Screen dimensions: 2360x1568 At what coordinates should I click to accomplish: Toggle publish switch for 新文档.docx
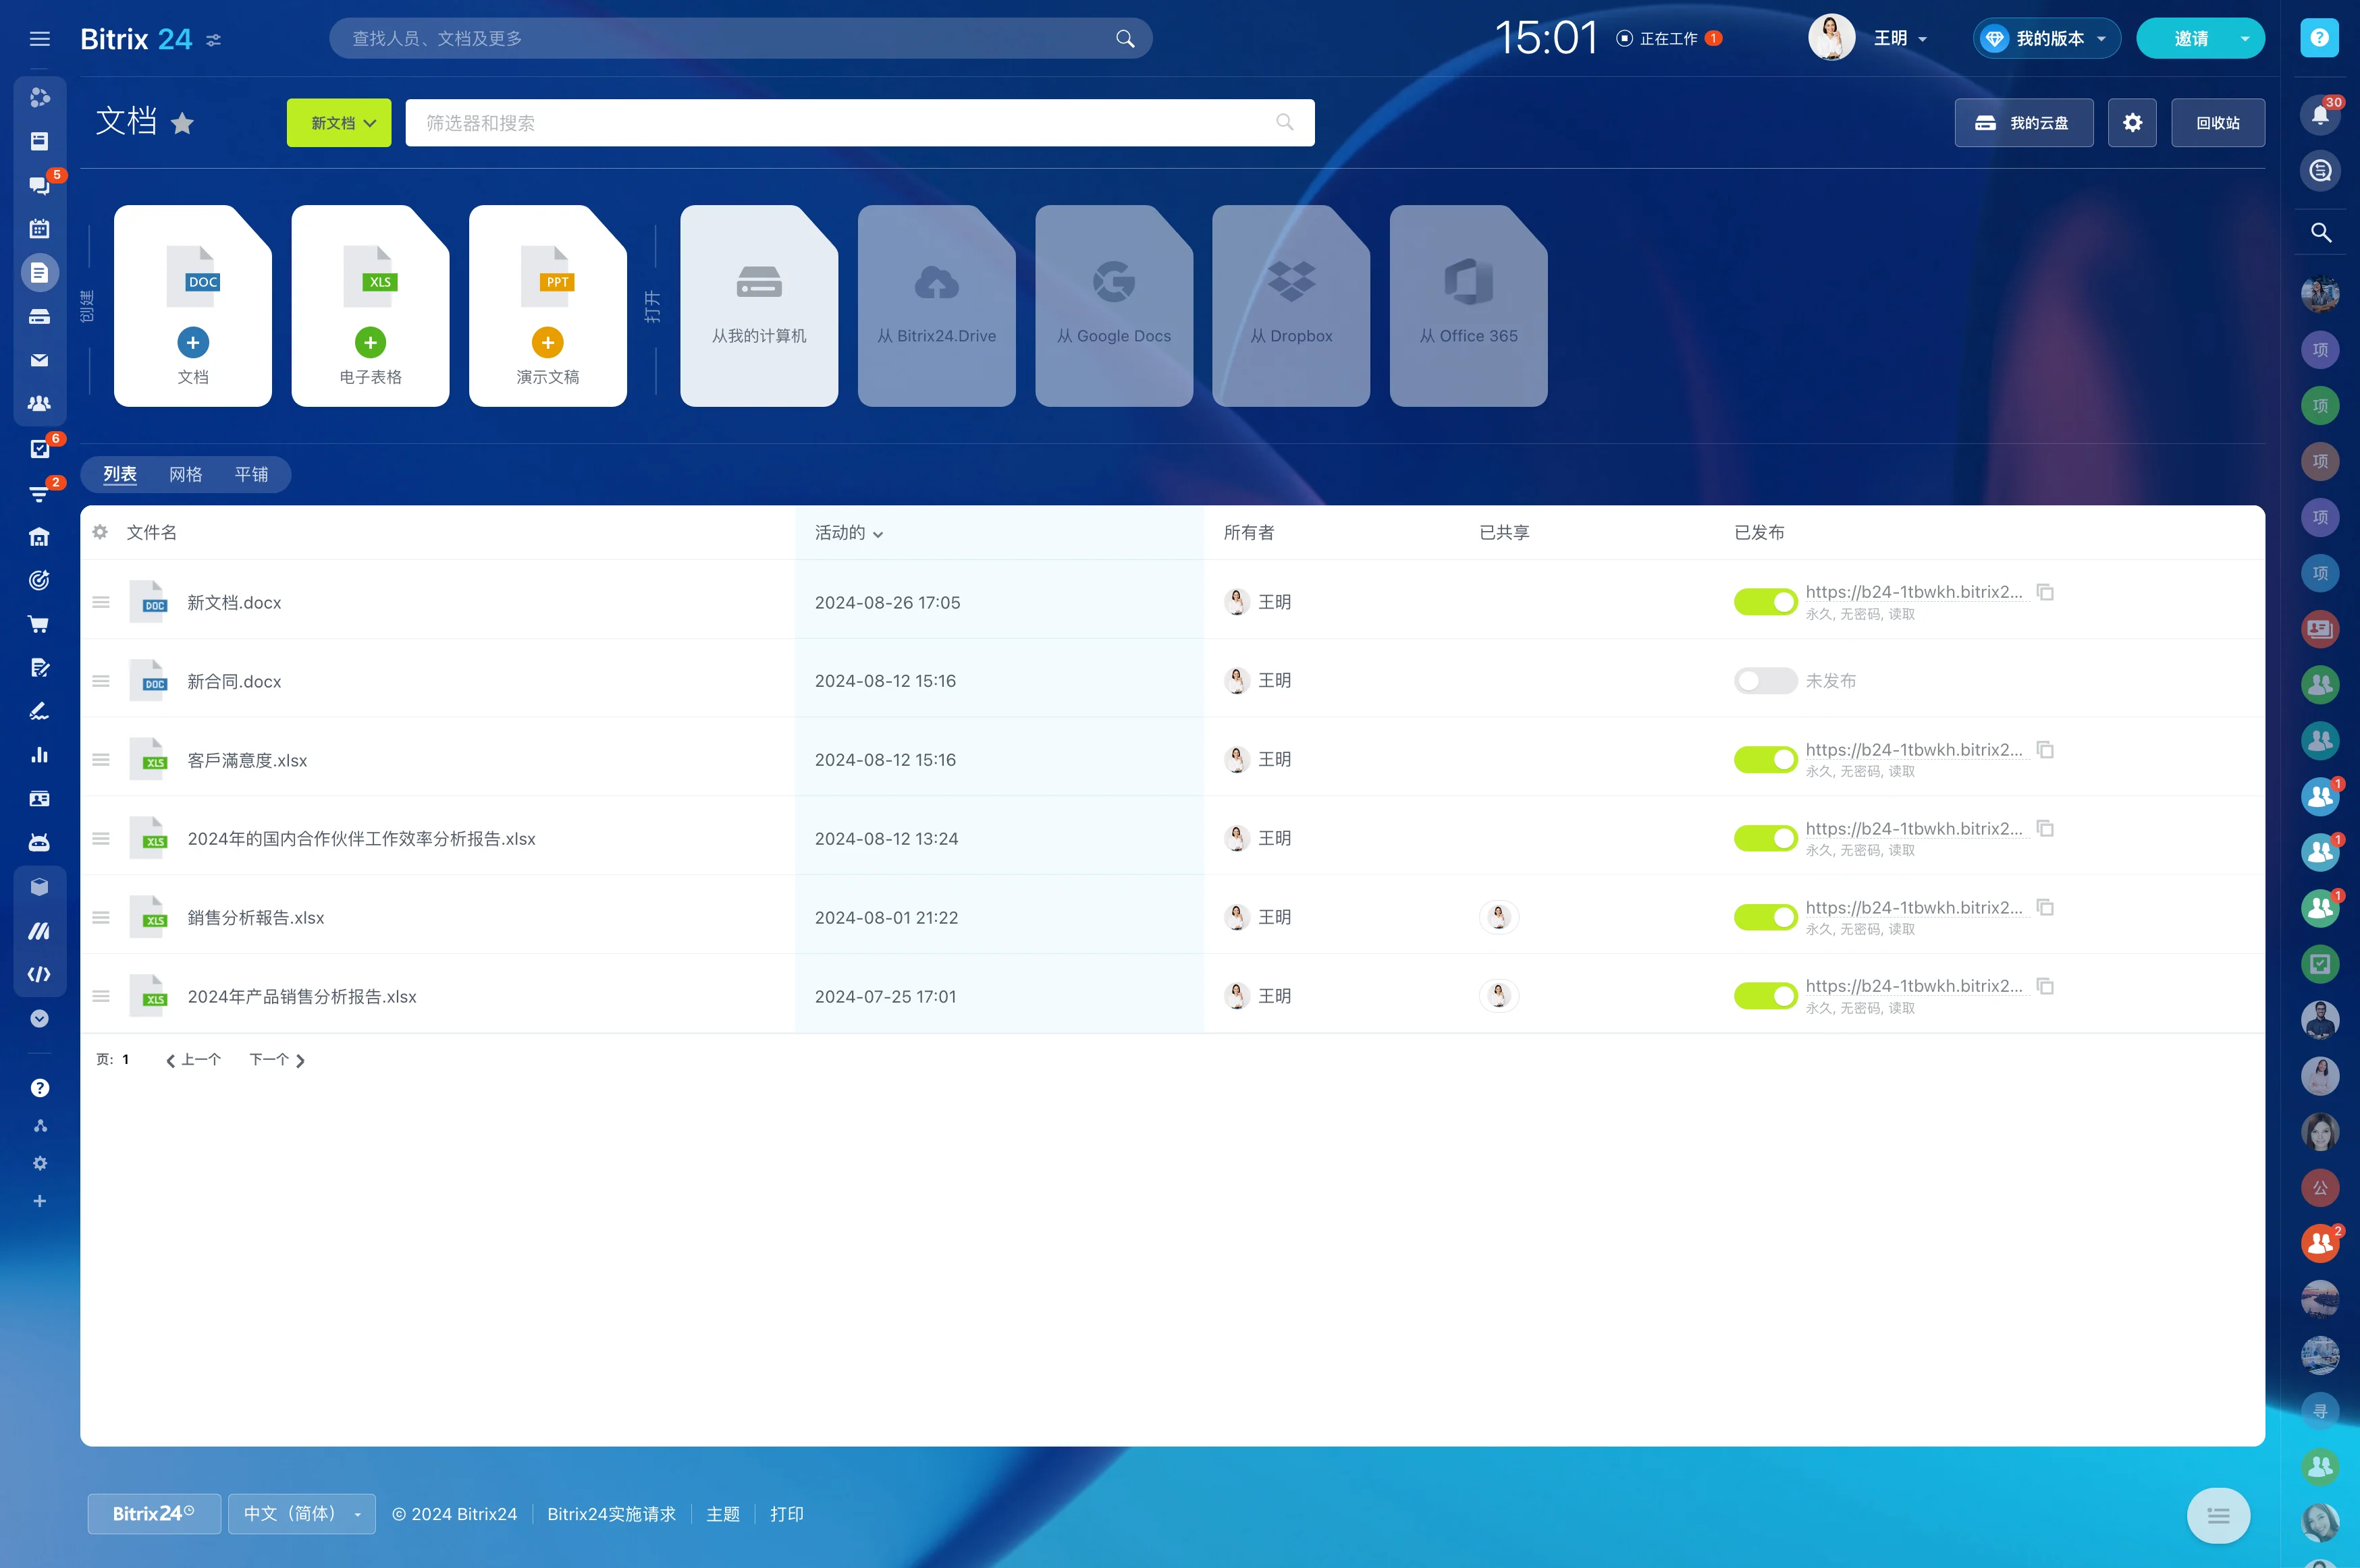click(x=1766, y=602)
